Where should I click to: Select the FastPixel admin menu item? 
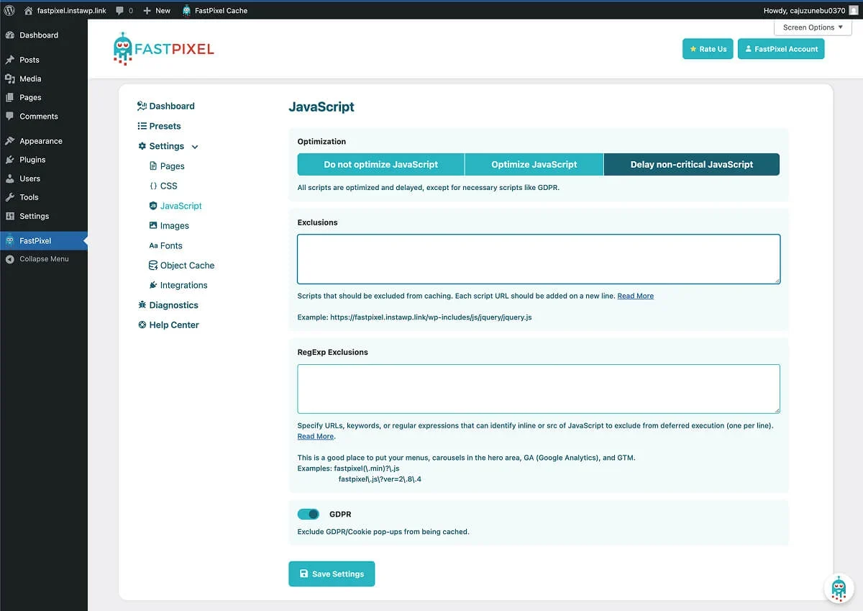pos(44,240)
